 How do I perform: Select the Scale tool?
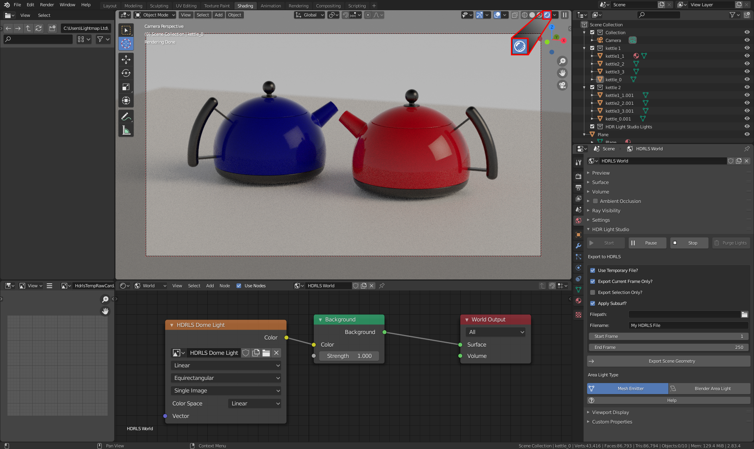point(126,87)
